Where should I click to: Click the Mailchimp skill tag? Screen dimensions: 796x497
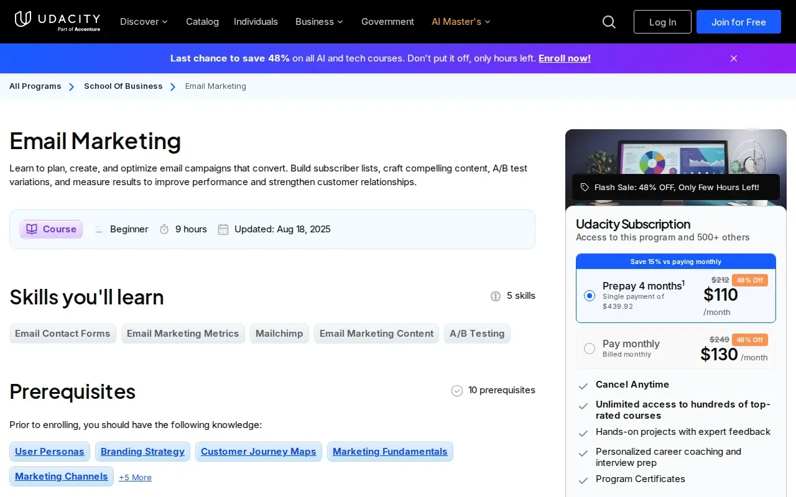point(279,334)
